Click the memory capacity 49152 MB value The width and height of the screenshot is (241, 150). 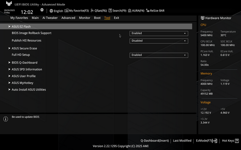[206, 94]
